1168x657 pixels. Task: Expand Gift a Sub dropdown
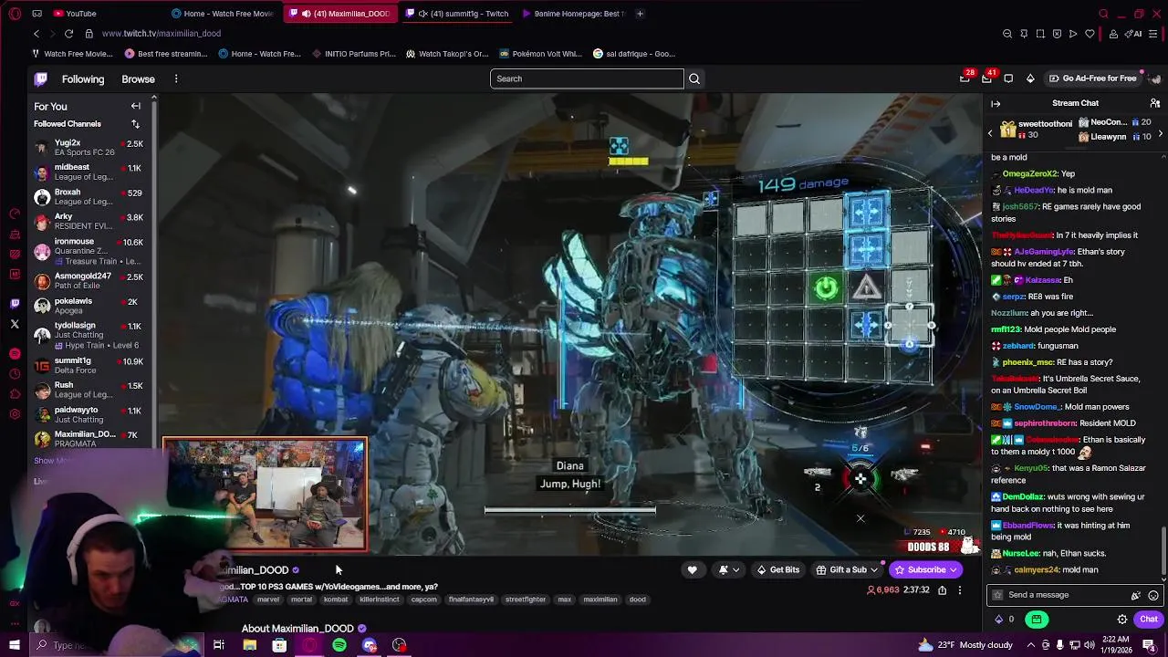[873, 570]
